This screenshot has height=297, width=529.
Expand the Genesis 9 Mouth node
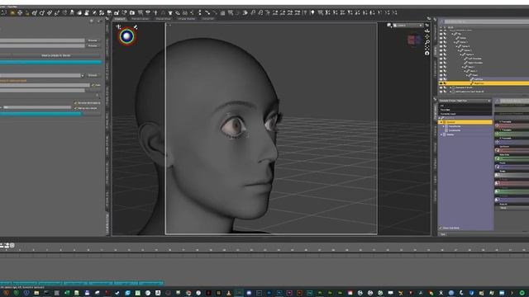coord(450,87)
